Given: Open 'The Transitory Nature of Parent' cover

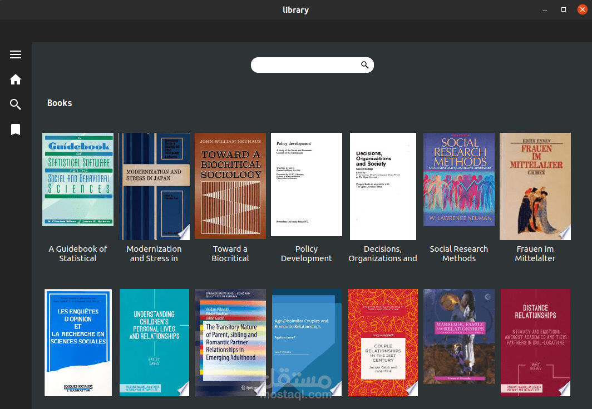Looking at the screenshot, I should (x=230, y=343).
